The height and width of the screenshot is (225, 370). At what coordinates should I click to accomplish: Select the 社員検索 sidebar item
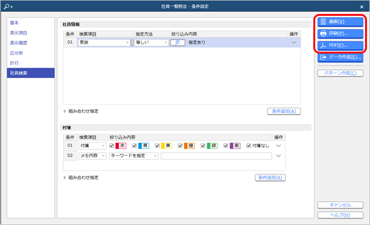pos(30,73)
